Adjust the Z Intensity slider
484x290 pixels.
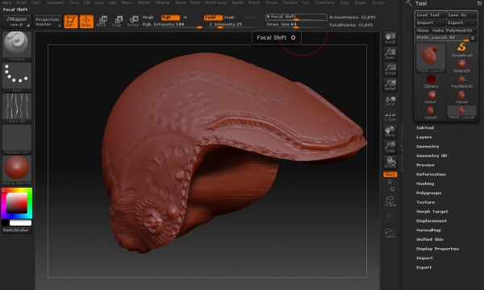pyautogui.click(x=234, y=25)
